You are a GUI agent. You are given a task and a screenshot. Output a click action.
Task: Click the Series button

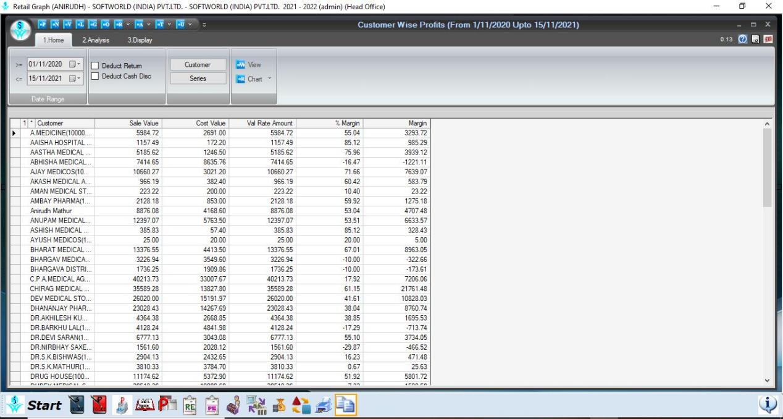[198, 78]
